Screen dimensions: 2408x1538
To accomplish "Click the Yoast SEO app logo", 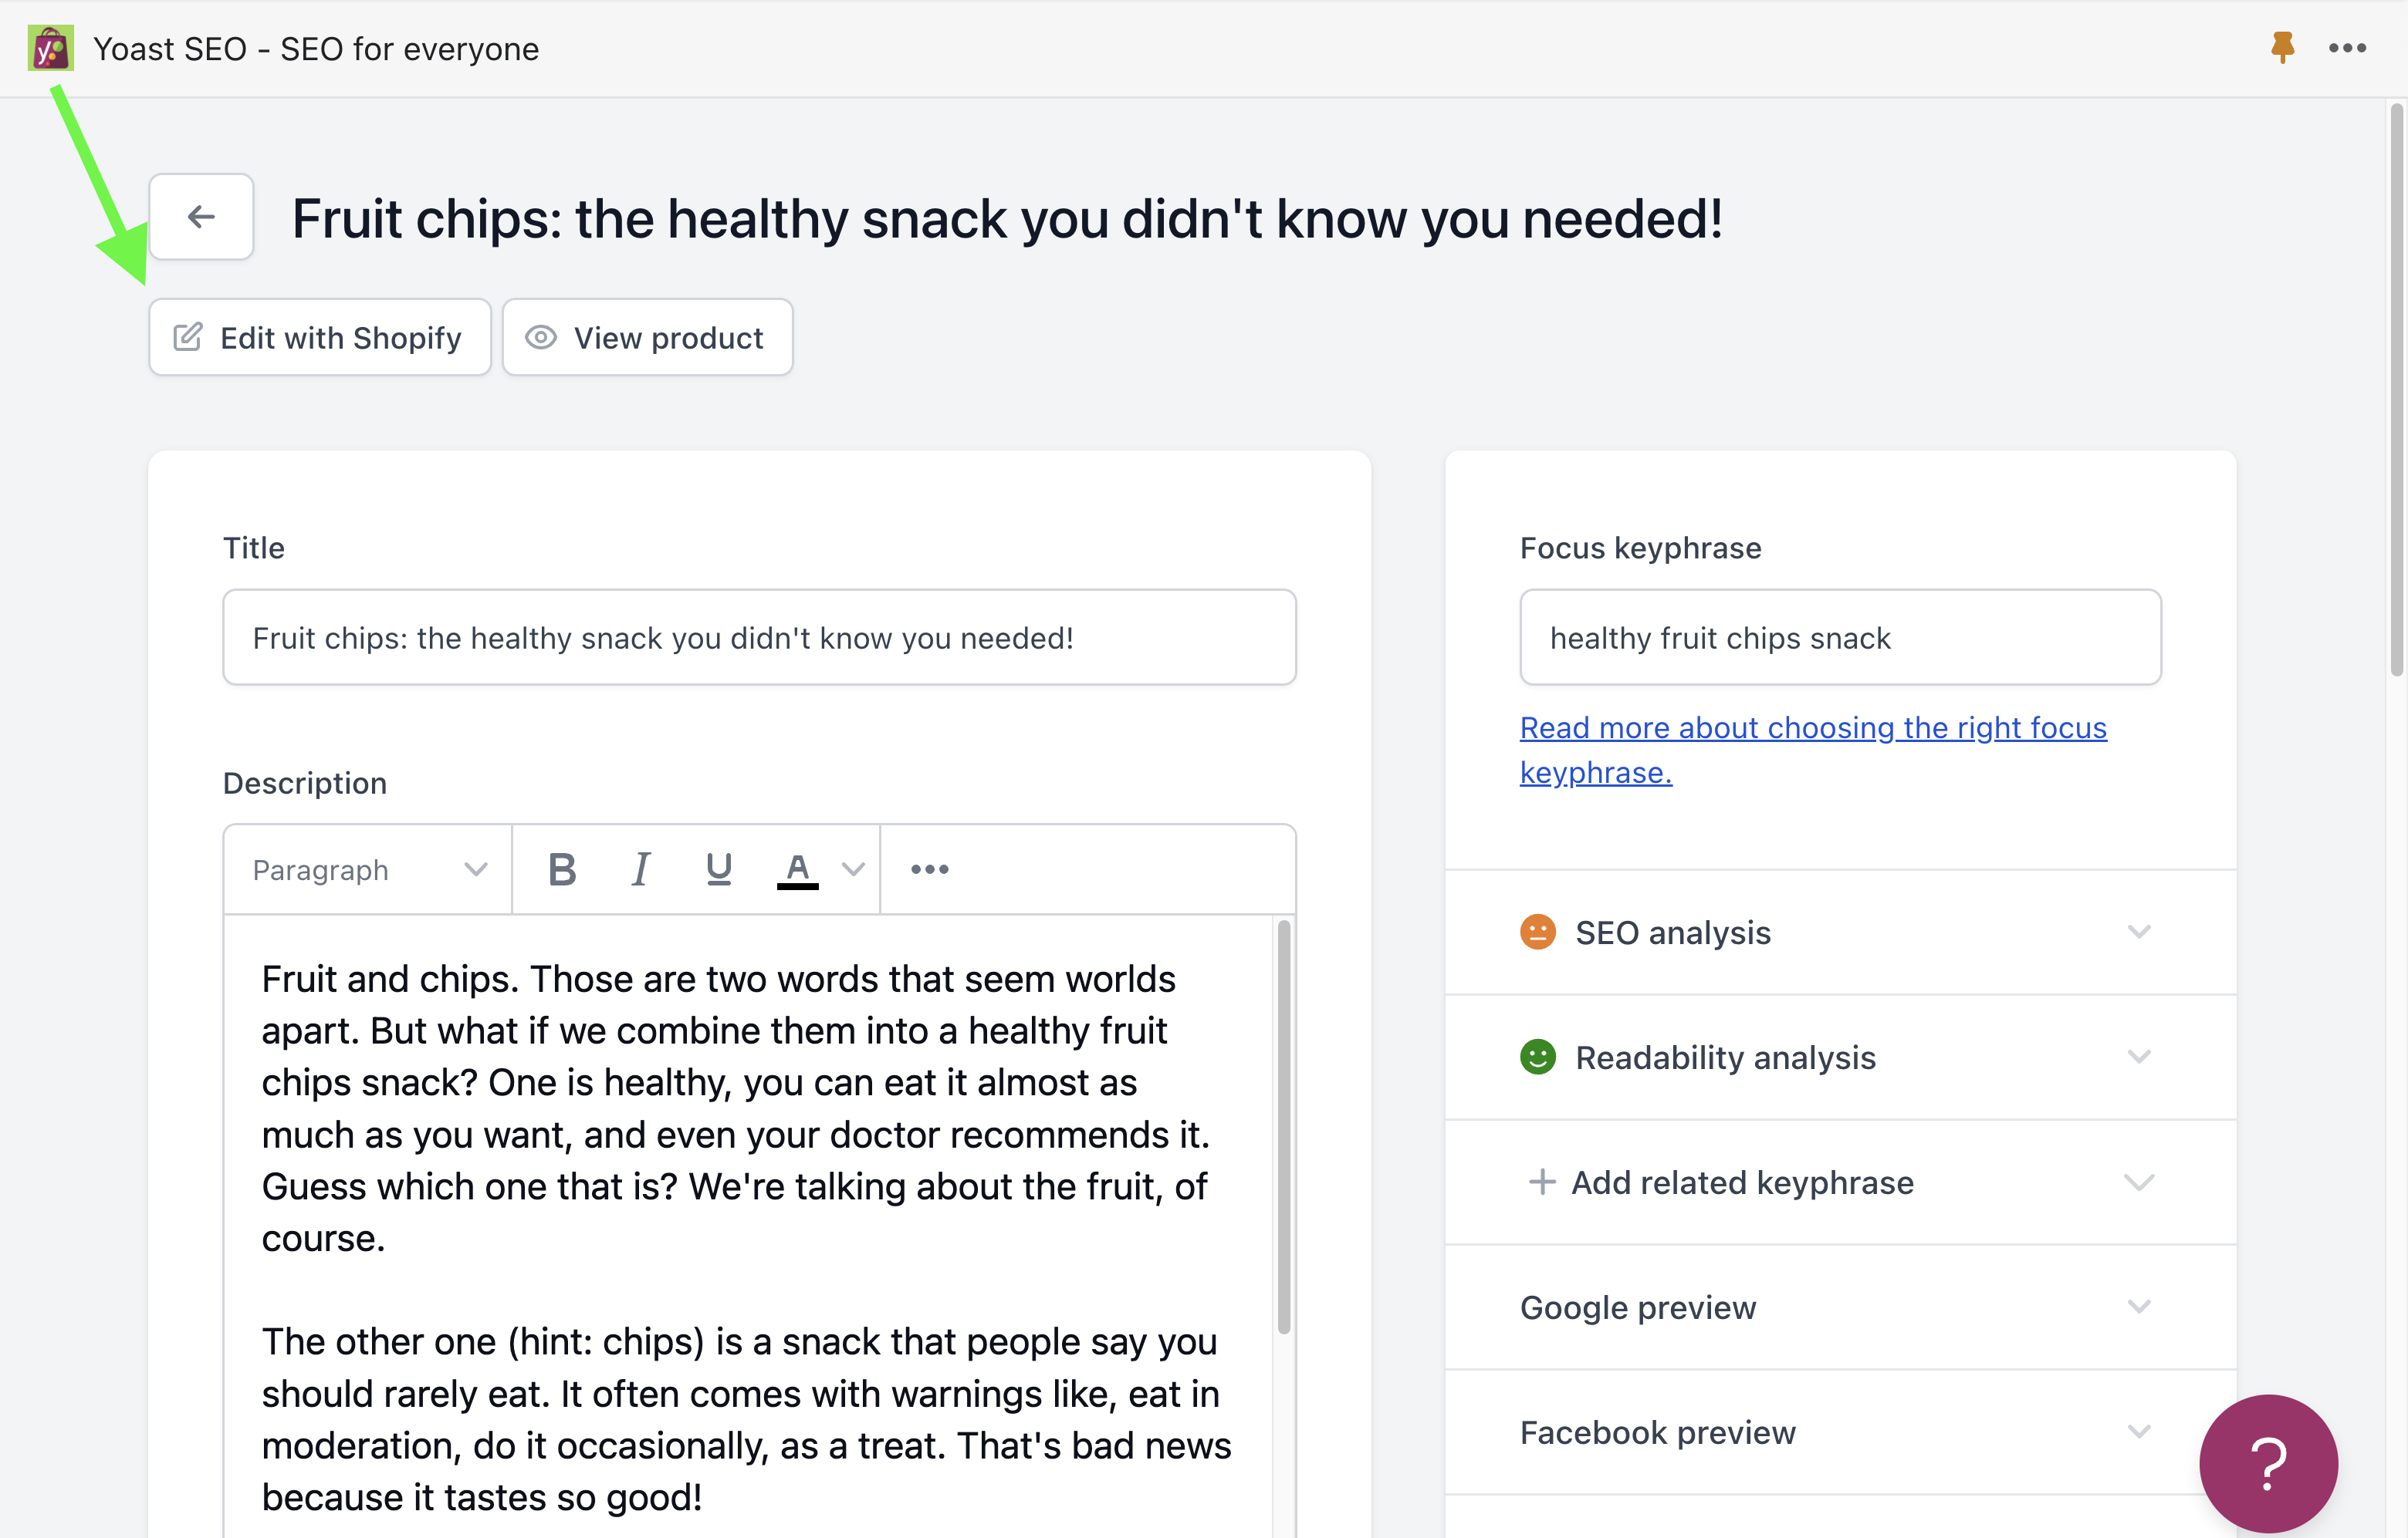I will 50,48.
